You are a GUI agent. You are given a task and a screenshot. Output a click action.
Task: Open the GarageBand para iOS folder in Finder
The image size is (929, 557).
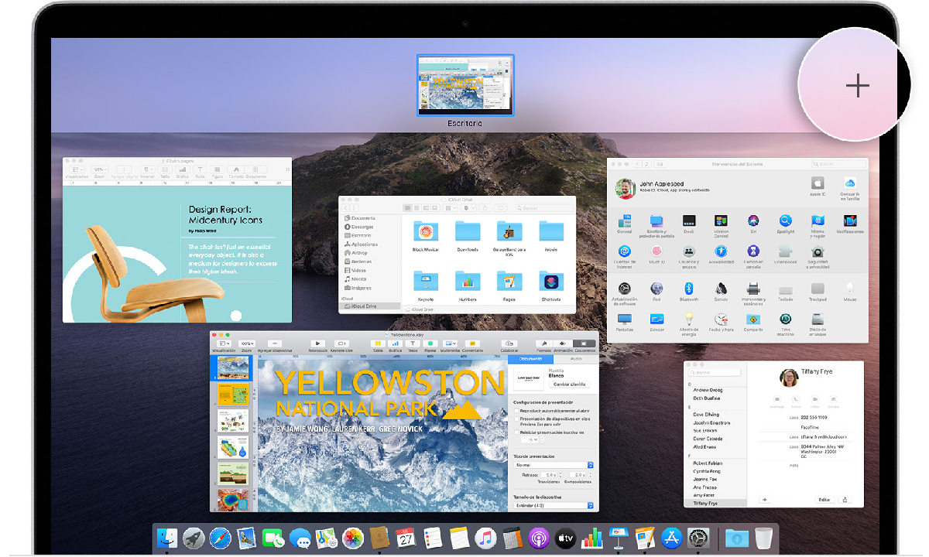pos(509,231)
